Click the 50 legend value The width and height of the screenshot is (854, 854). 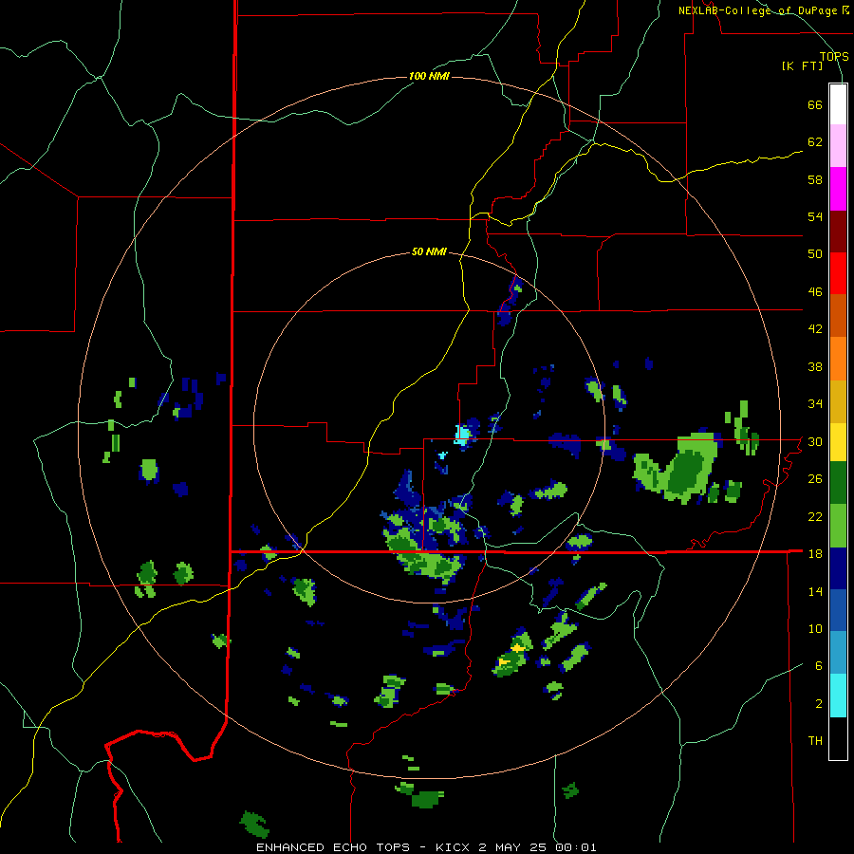coord(815,253)
